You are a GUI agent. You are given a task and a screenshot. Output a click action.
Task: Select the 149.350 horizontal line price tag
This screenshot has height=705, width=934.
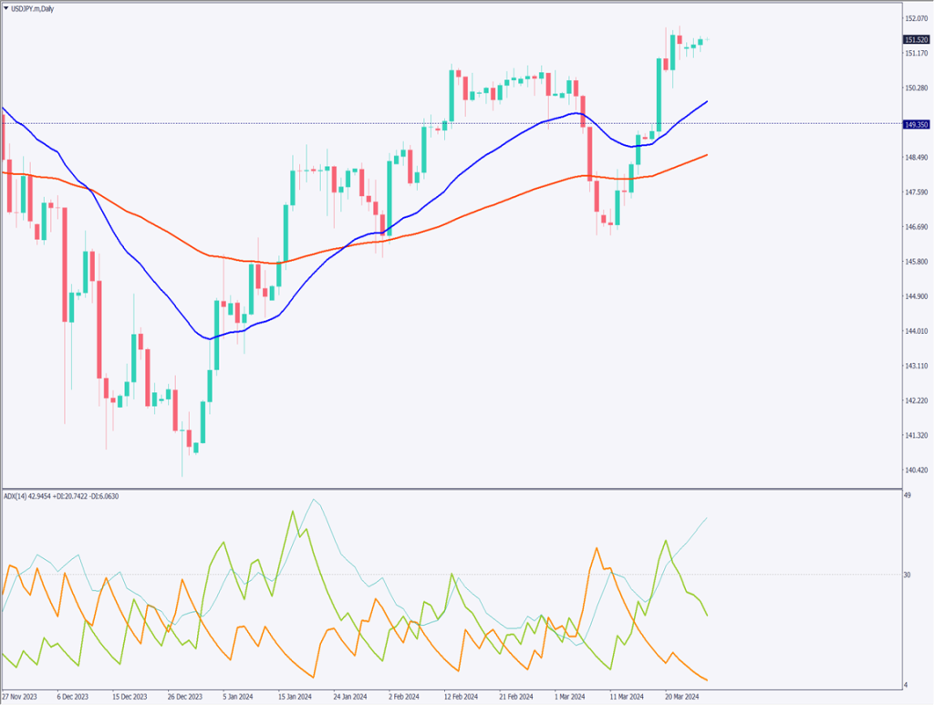pyautogui.click(x=916, y=124)
